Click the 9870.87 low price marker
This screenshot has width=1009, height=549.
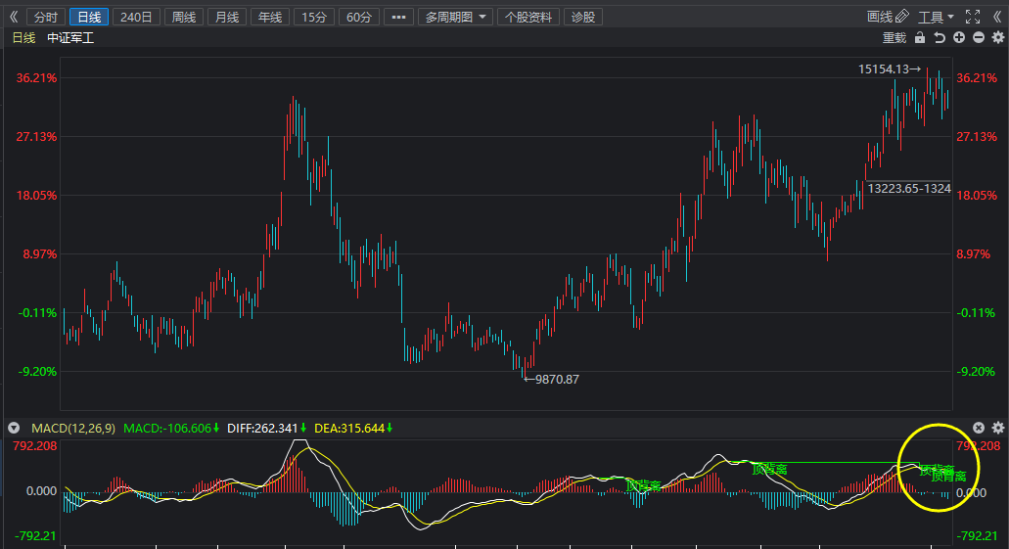point(551,379)
